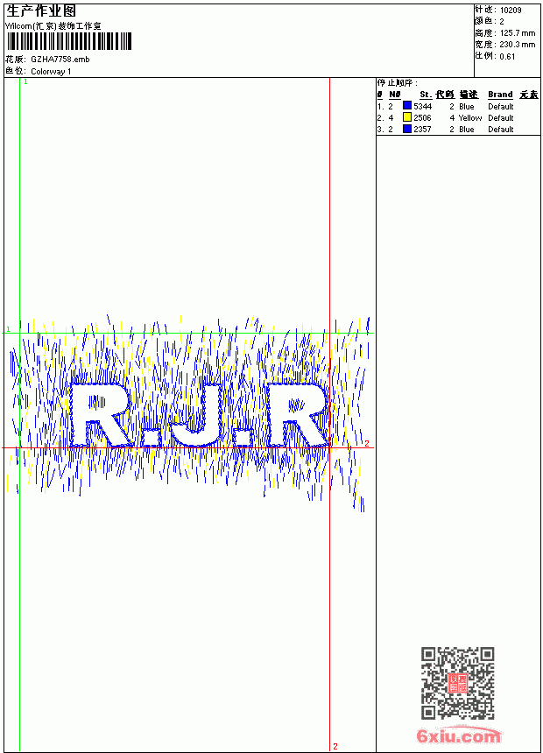Click the Yellow stop row with 2506 stitches
Screen dimensions: 543x753
click(446, 117)
